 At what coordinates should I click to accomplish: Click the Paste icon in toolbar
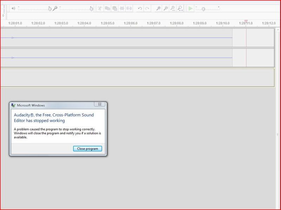click(115, 8)
